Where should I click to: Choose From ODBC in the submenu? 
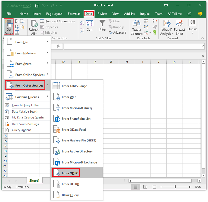tap(70, 173)
